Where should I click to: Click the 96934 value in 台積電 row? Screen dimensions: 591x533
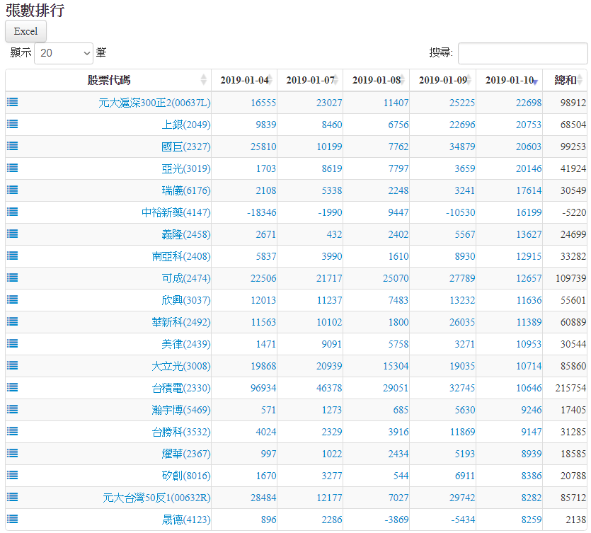click(263, 388)
